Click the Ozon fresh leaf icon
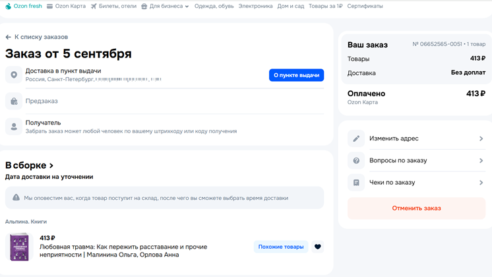The height and width of the screenshot is (277, 492). click(8, 6)
